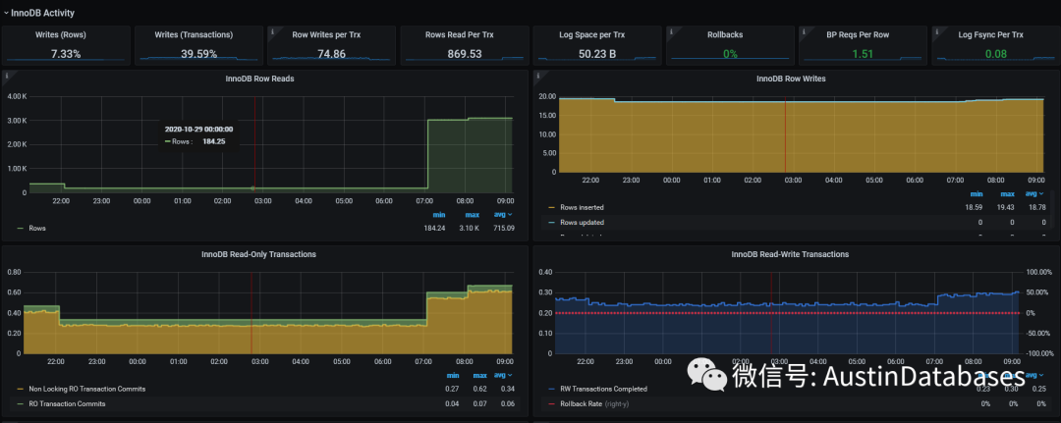Open info icon on Row Writes per Trx panel
The width and height of the screenshot is (1061, 423).
[271, 29]
